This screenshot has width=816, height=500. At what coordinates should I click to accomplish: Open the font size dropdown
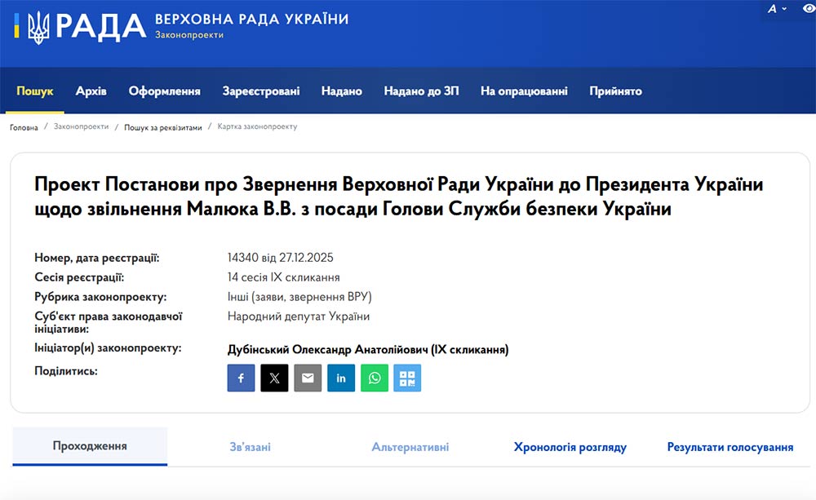[x=776, y=8]
